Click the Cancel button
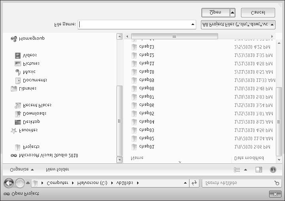 [x=258, y=13]
